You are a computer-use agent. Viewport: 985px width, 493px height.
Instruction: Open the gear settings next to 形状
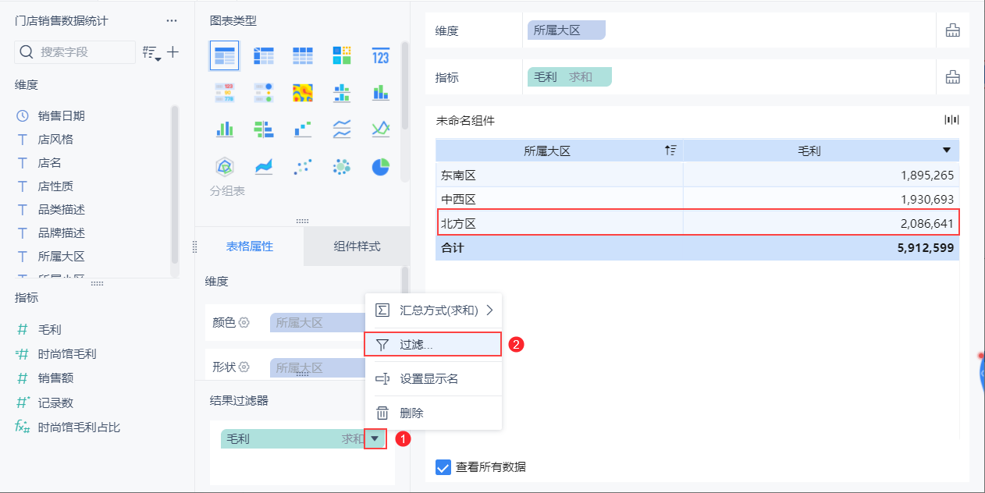[244, 367]
